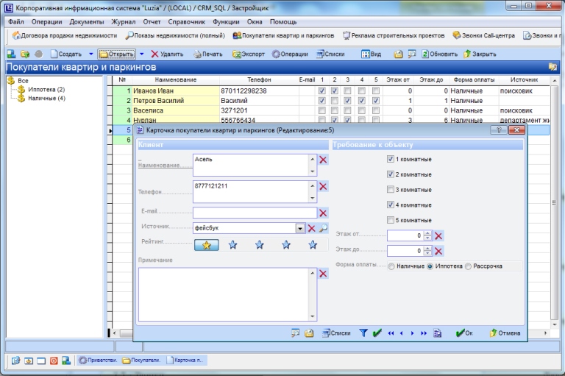Clear the Наименование field with red X

coord(323,160)
